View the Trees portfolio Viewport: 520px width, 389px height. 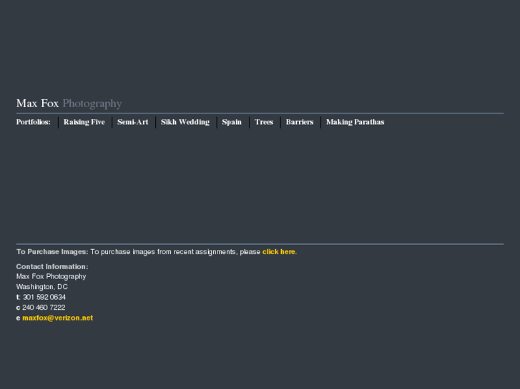(264, 122)
